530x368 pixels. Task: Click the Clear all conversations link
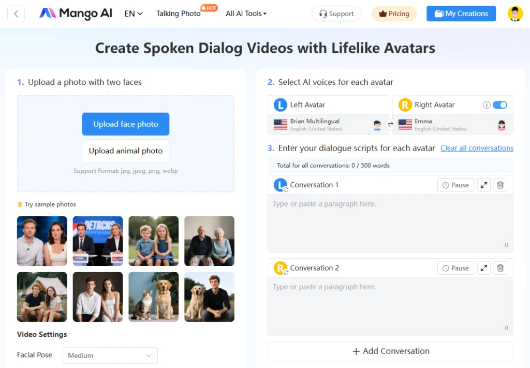click(477, 148)
